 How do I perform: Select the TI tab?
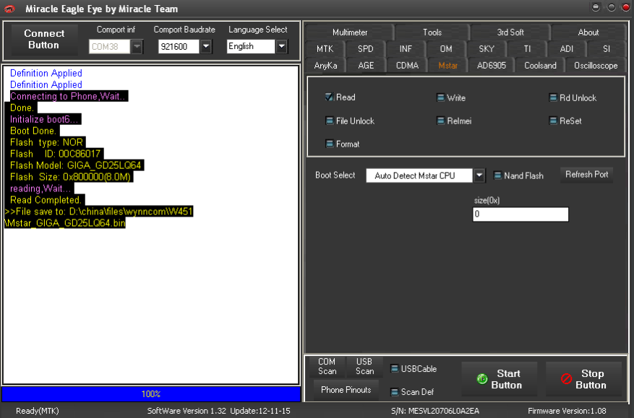pyautogui.click(x=527, y=49)
